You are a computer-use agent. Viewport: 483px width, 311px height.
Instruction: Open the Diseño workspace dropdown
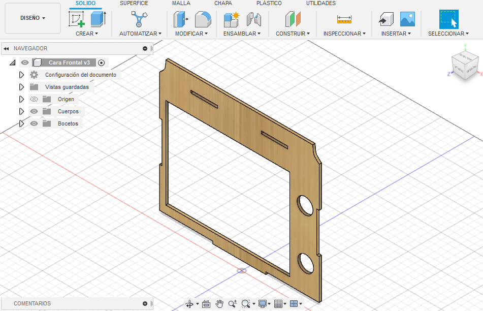33,18
